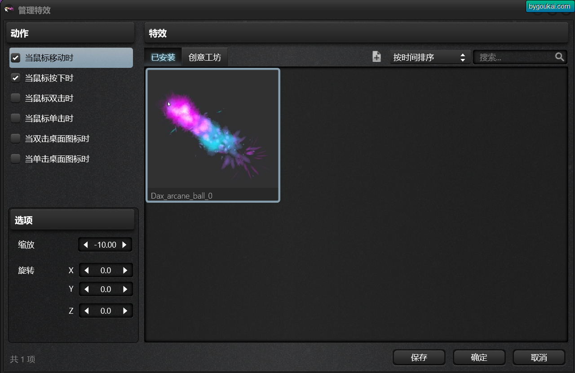Click the 保存 button
This screenshot has width=575, height=373.
point(419,358)
